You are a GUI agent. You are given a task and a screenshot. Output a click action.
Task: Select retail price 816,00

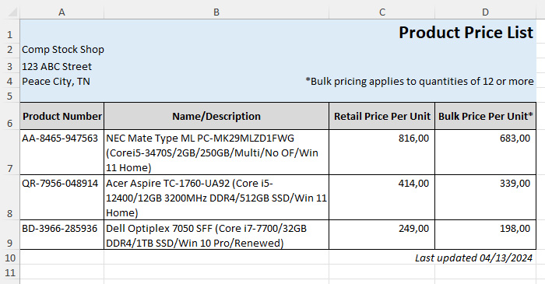click(382, 153)
